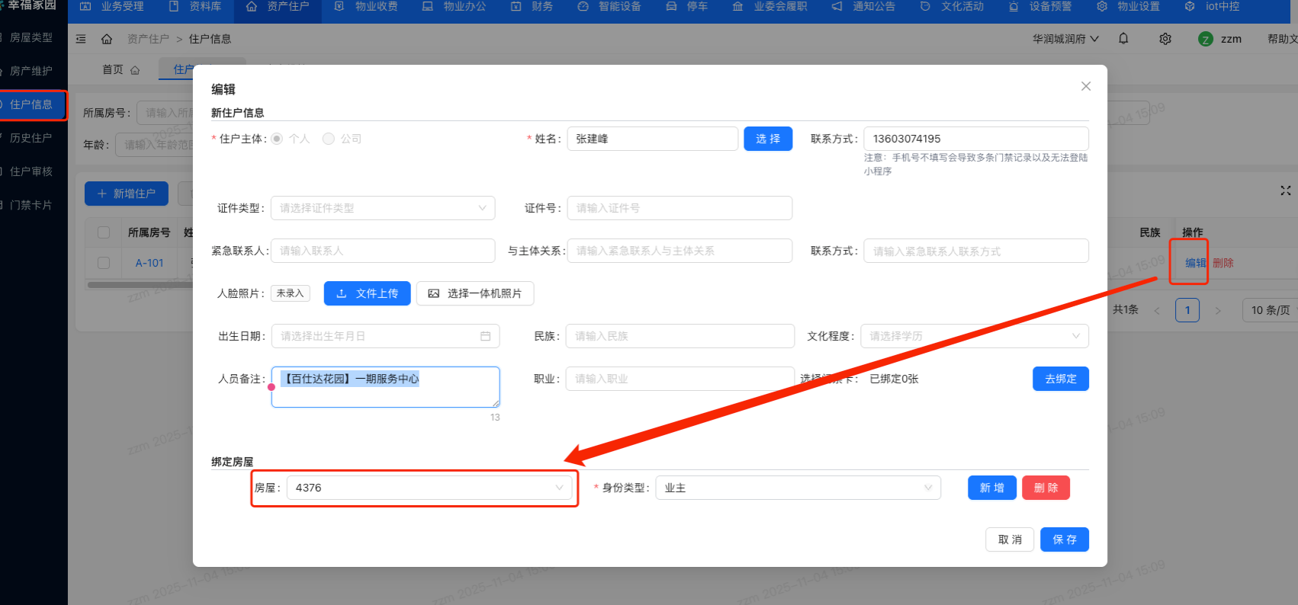Select the 个人 radio button

[x=277, y=139]
